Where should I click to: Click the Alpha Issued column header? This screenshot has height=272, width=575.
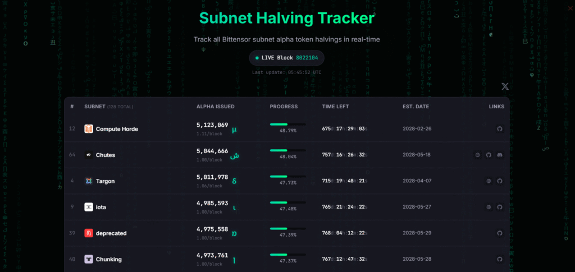click(216, 107)
